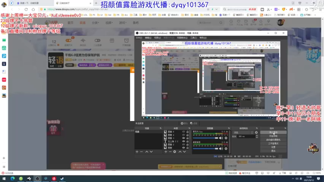
Task: Expand 视频 dropdown in Douyu navigation
Action: pyautogui.click(x=109, y=23)
